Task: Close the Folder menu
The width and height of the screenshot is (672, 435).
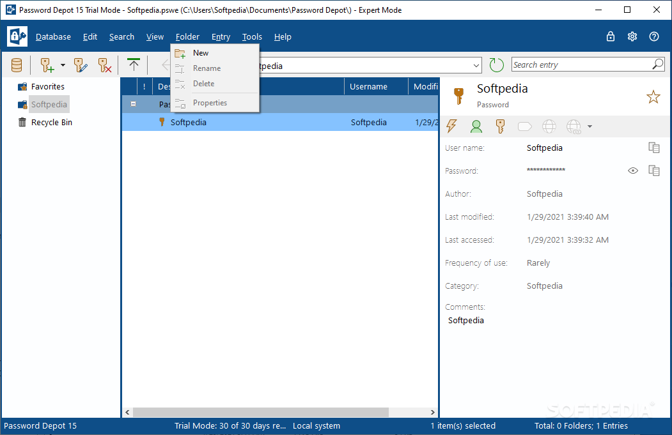Action: 187,37
